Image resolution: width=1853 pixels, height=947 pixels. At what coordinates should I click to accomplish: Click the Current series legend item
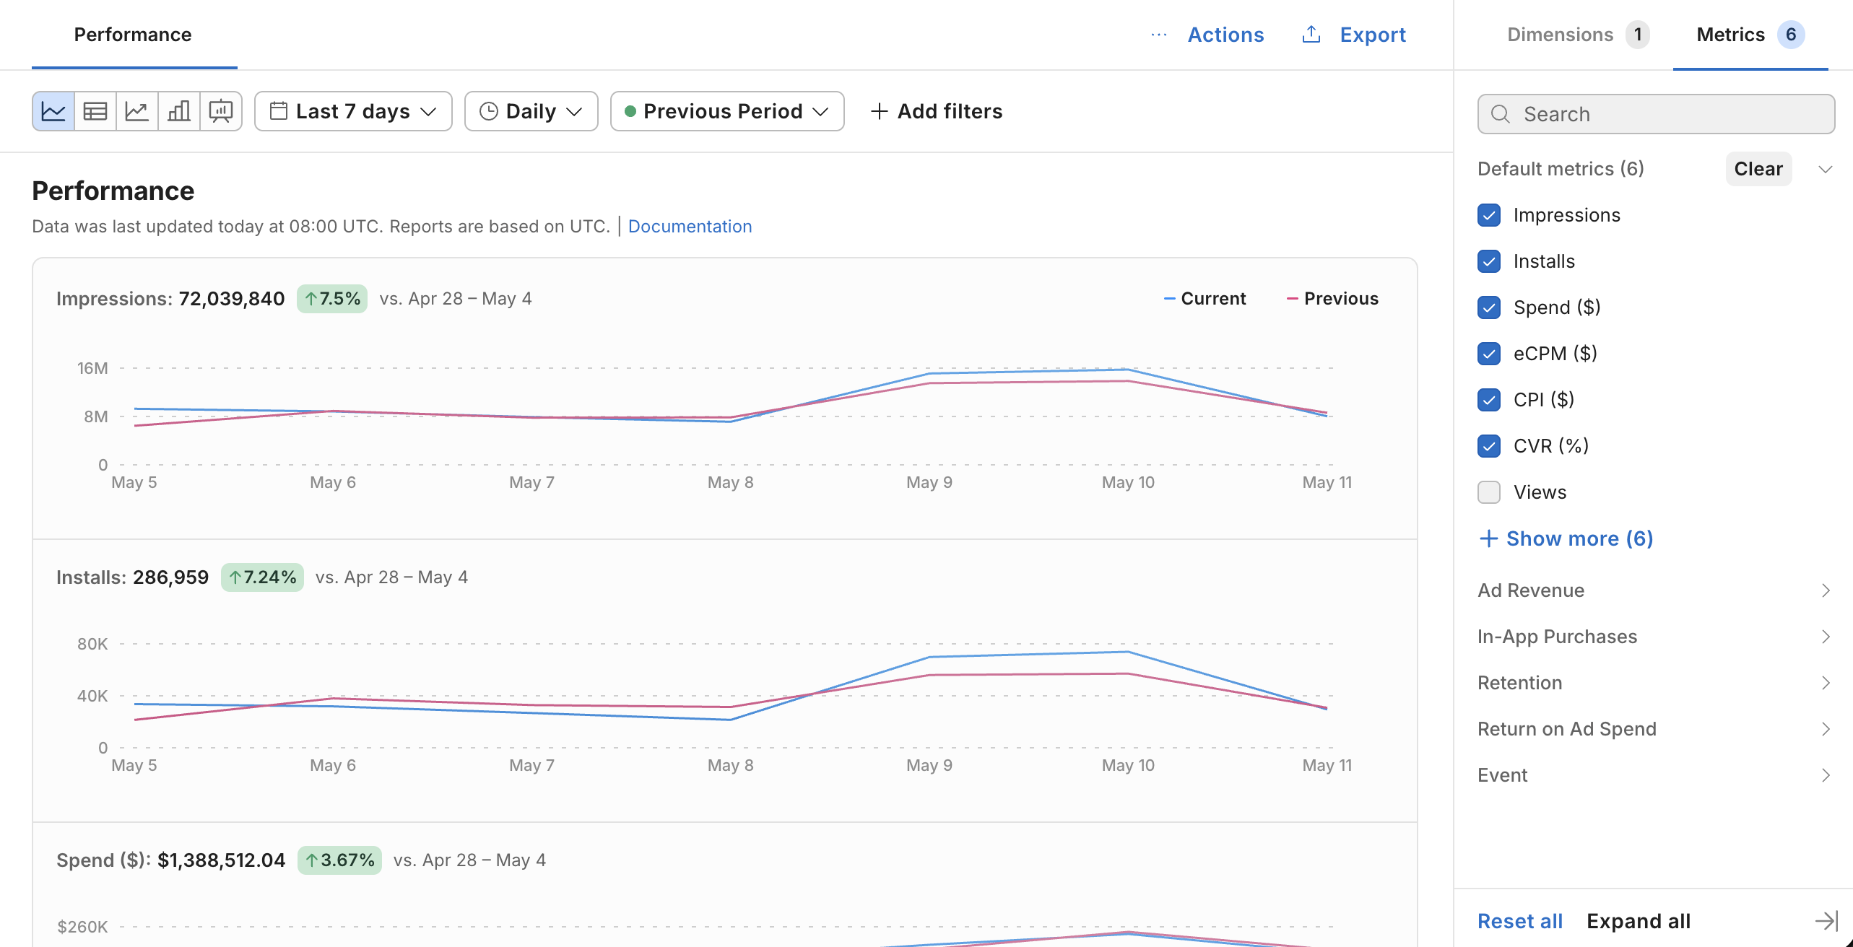click(1205, 299)
